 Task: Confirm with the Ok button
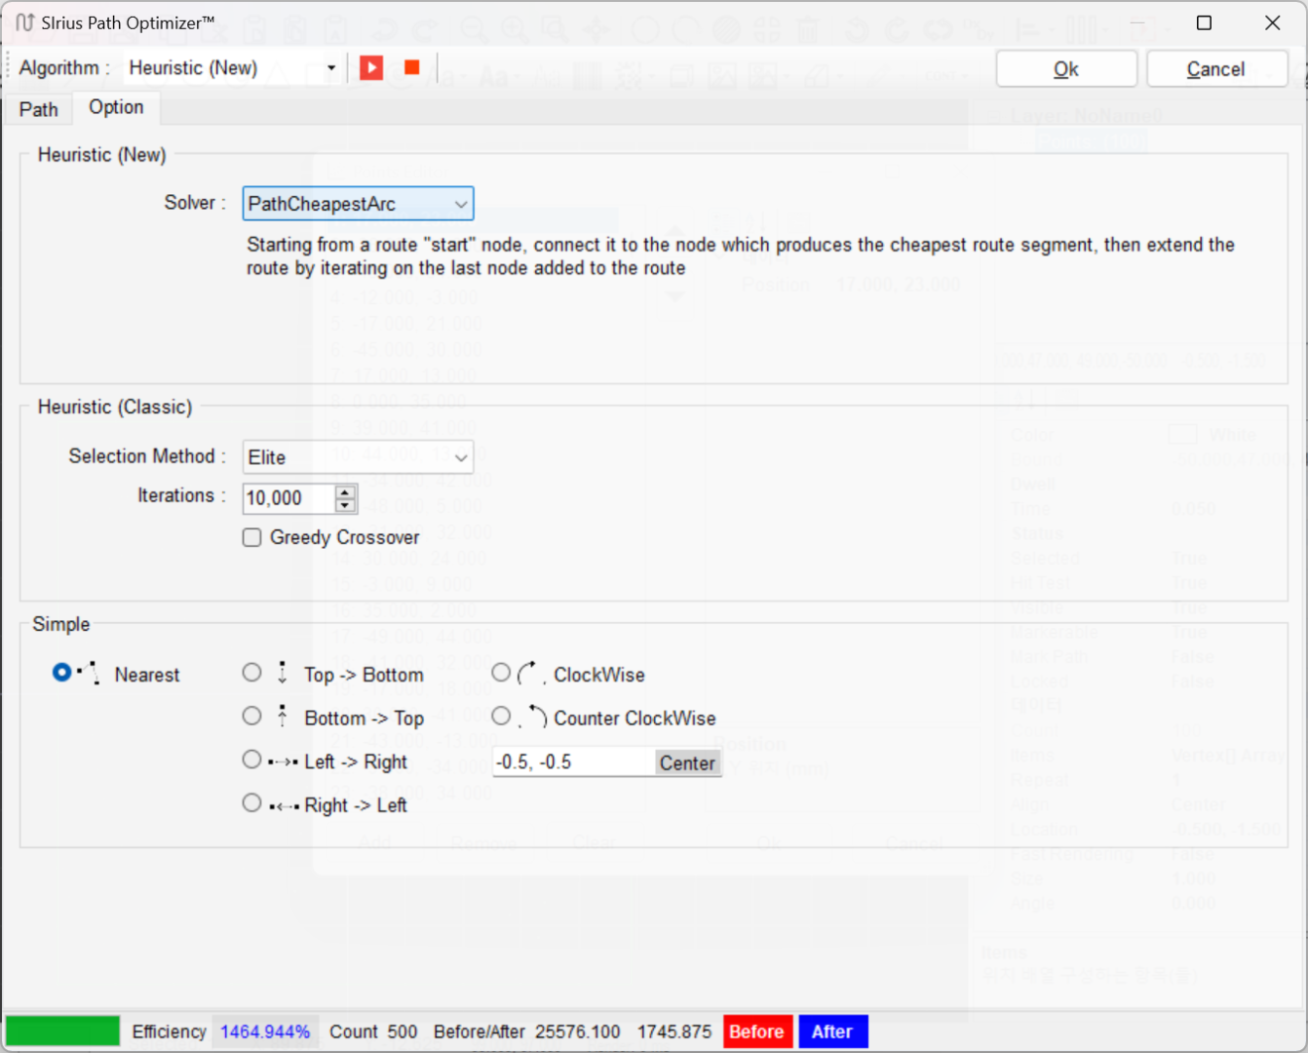pos(1066,69)
